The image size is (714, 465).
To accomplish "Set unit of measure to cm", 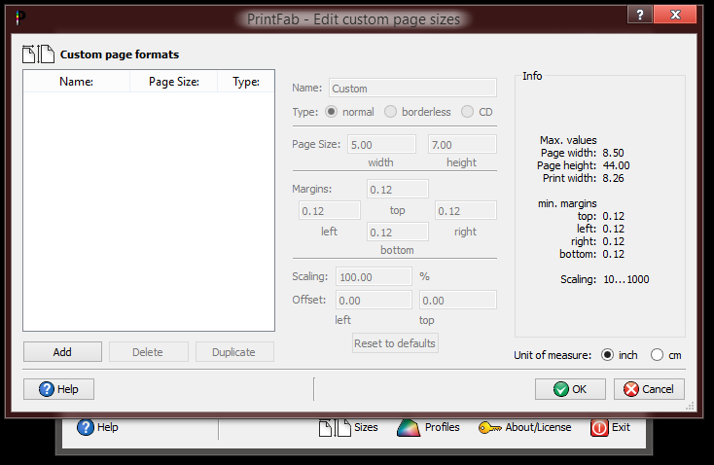I will 657,355.
